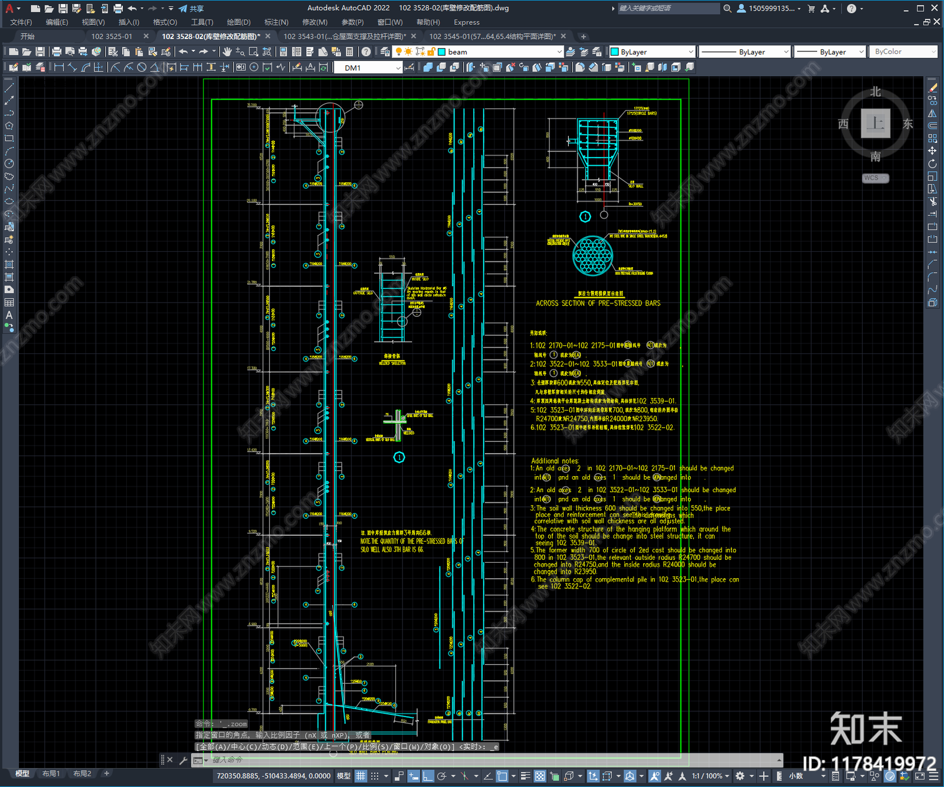The image size is (944, 787).
Task: Open the 绘图(D) menu
Action: 238,22
